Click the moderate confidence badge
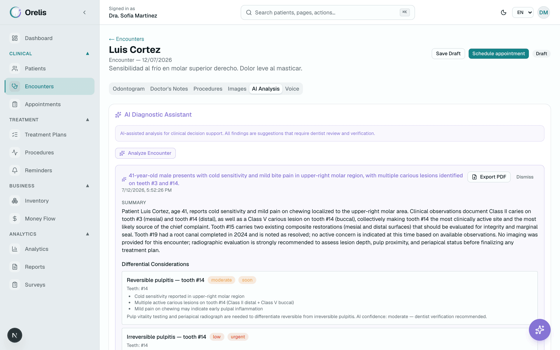The image size is (560, 350). (221, 280)
